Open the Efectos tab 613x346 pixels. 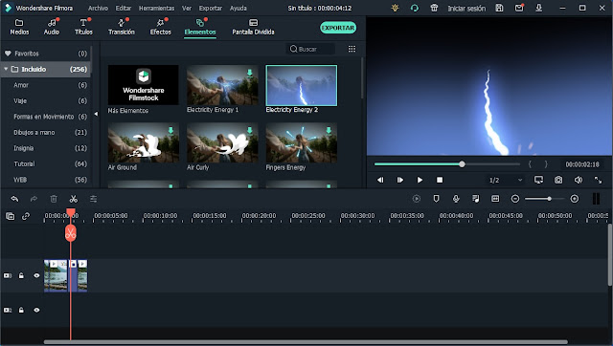pos(161,27)
